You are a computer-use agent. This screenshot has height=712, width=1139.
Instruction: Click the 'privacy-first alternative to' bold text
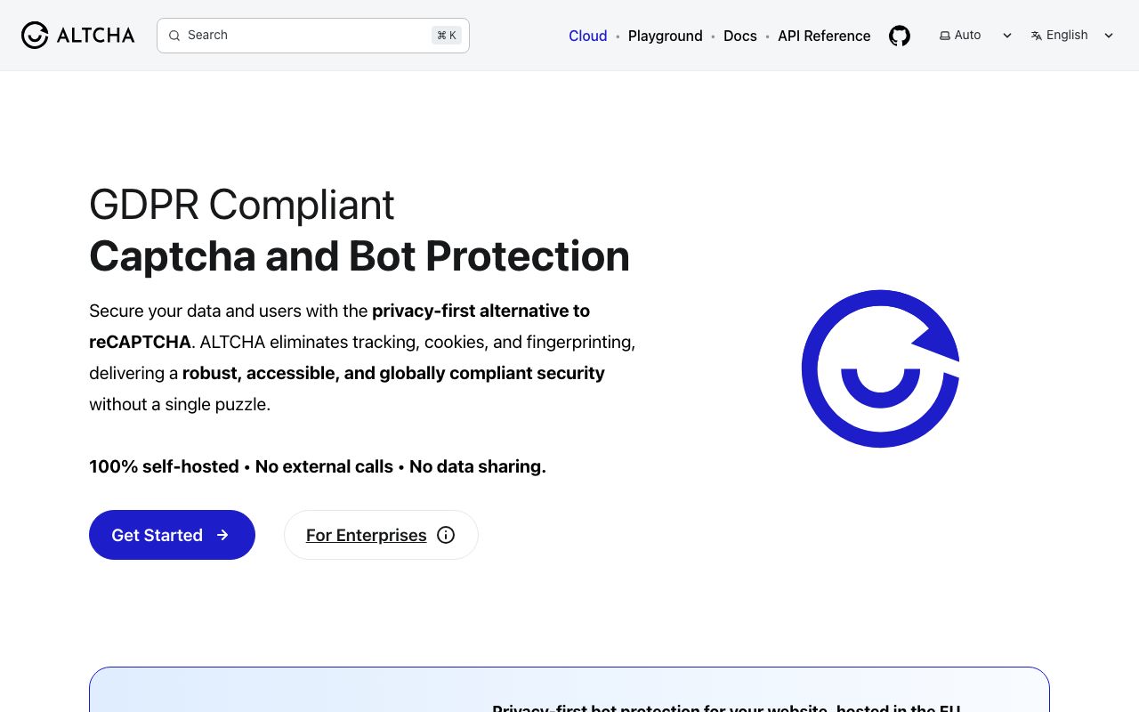pyautogui.click(x=481, y=311)
